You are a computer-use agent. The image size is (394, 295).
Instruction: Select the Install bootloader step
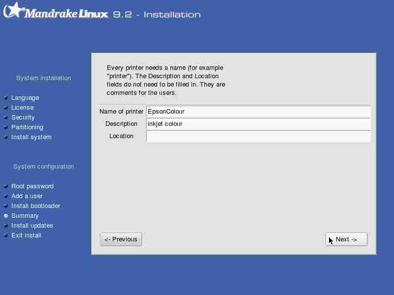35,206
